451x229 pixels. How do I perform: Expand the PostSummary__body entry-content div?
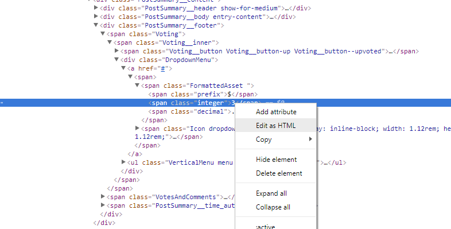96,17
